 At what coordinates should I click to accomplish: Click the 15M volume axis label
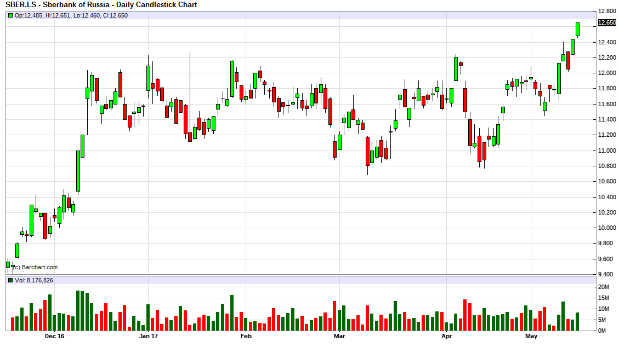(x=604, y=298)
